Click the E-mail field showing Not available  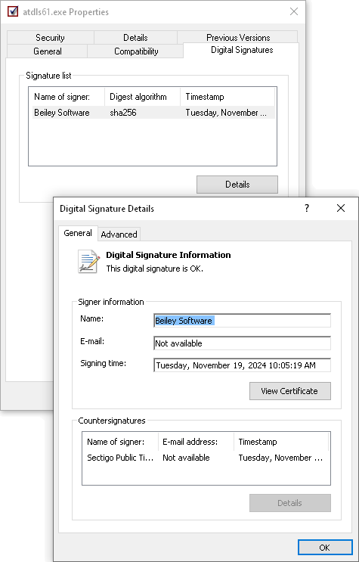(242, 343)
